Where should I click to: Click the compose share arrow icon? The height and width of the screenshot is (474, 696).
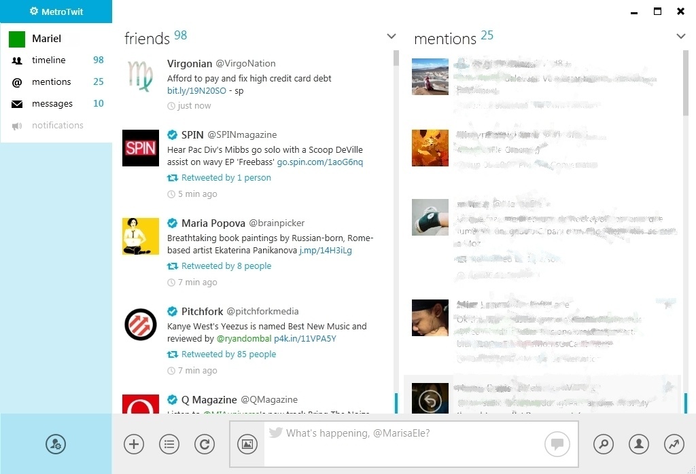(x=674, y=444)
